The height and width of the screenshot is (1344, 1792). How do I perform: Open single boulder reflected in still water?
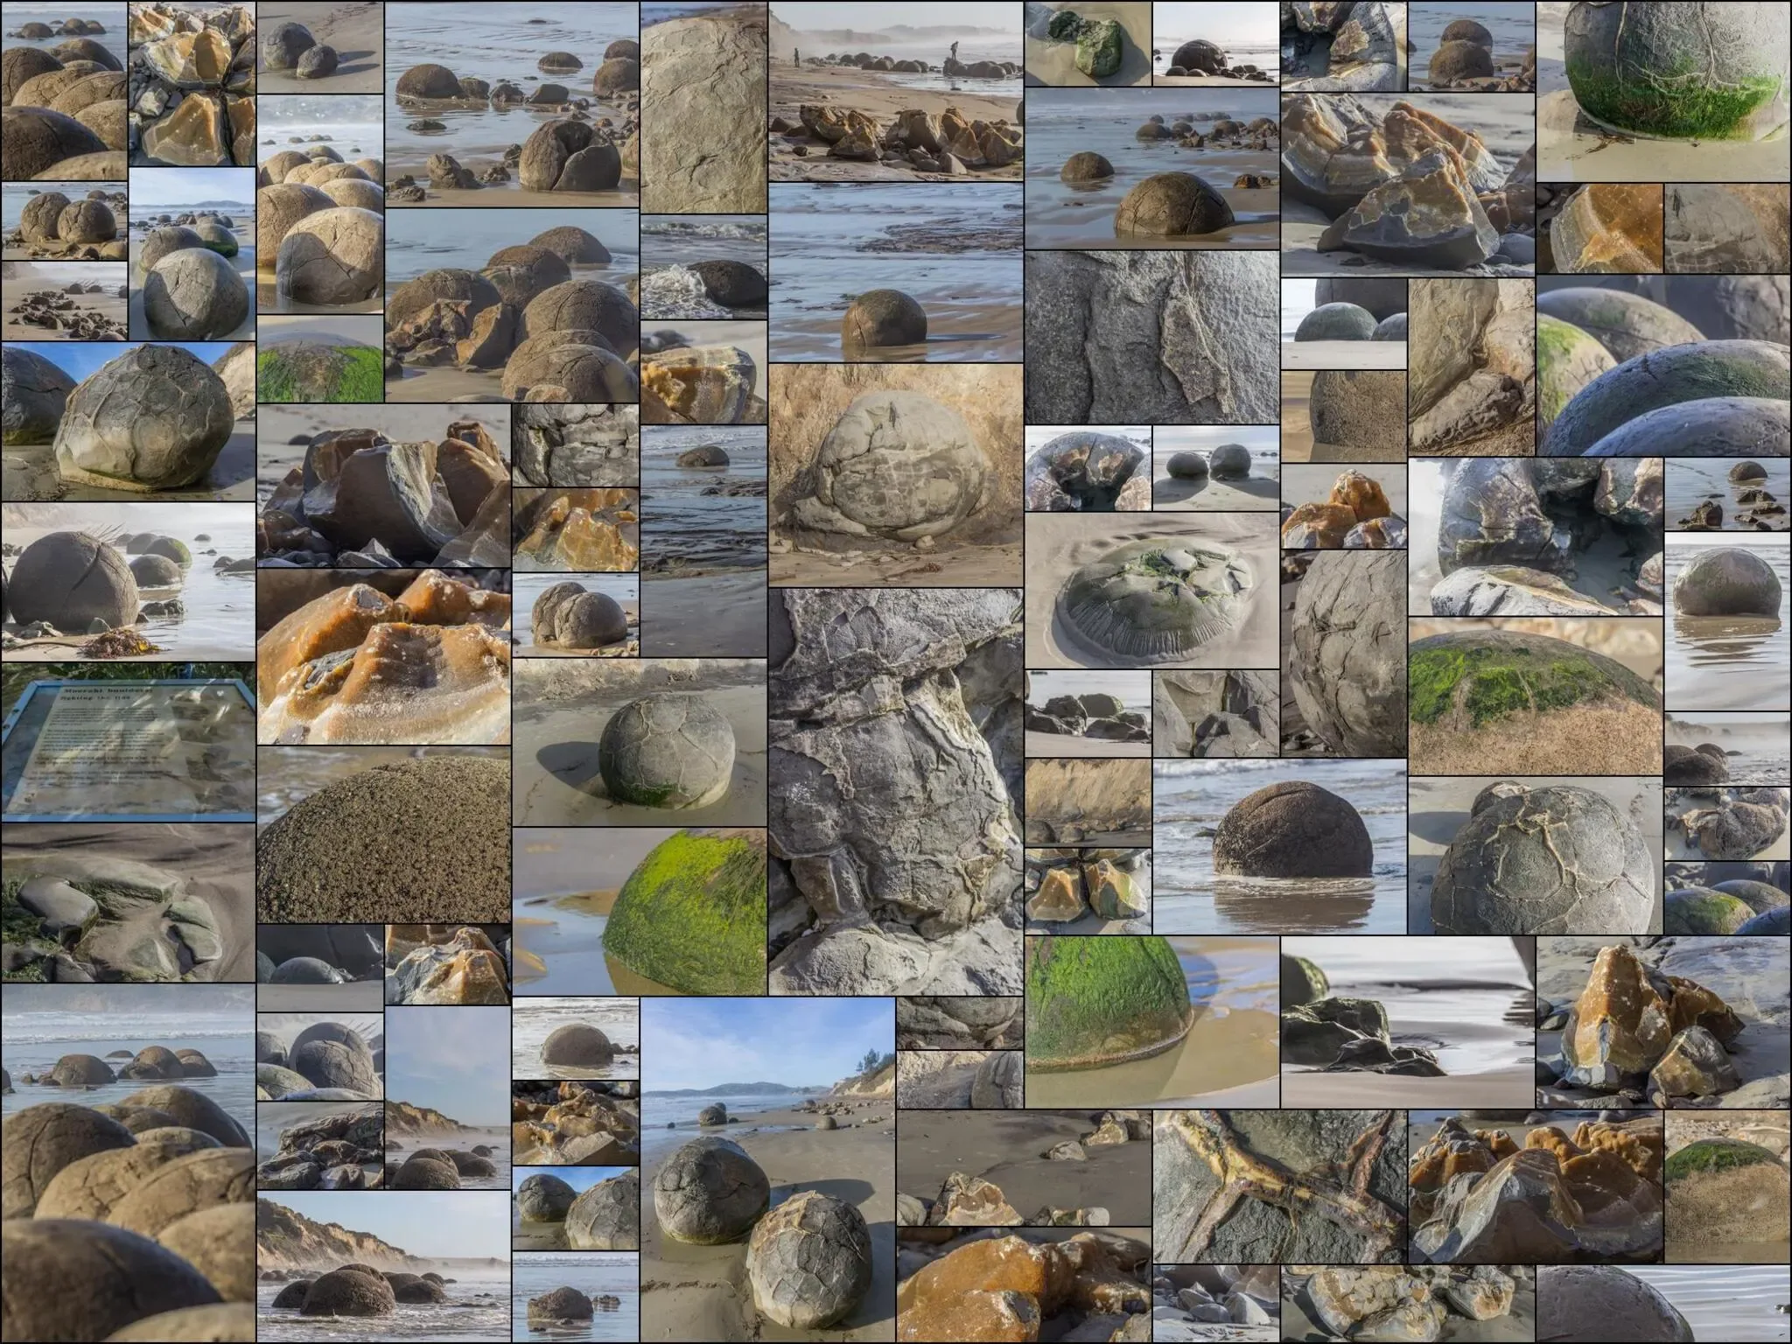1725,621
